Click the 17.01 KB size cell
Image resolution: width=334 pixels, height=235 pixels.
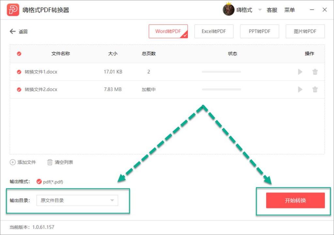[x=113, y=72]
